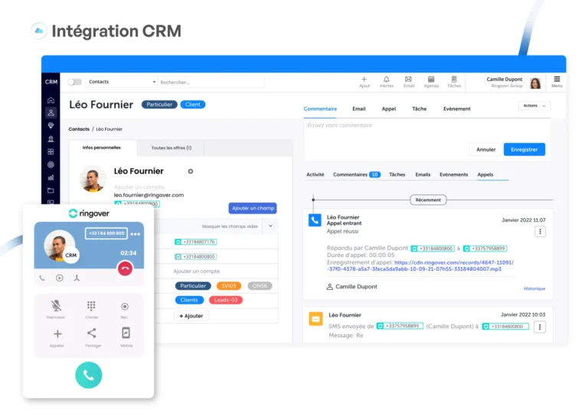
Task: Open the call recording mp3 link
Action: [420, 265]
